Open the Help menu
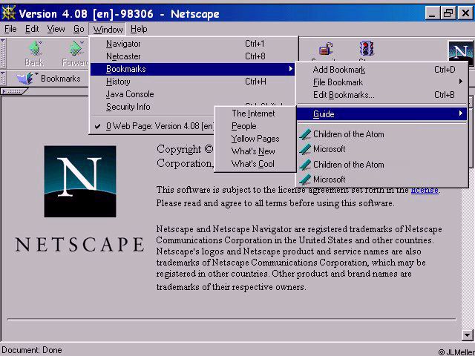The image size is (475, 356). [x=139, y=29]
